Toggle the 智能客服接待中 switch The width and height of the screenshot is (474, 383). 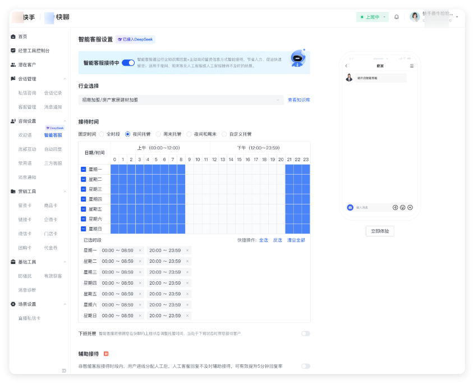pos(128,63)
